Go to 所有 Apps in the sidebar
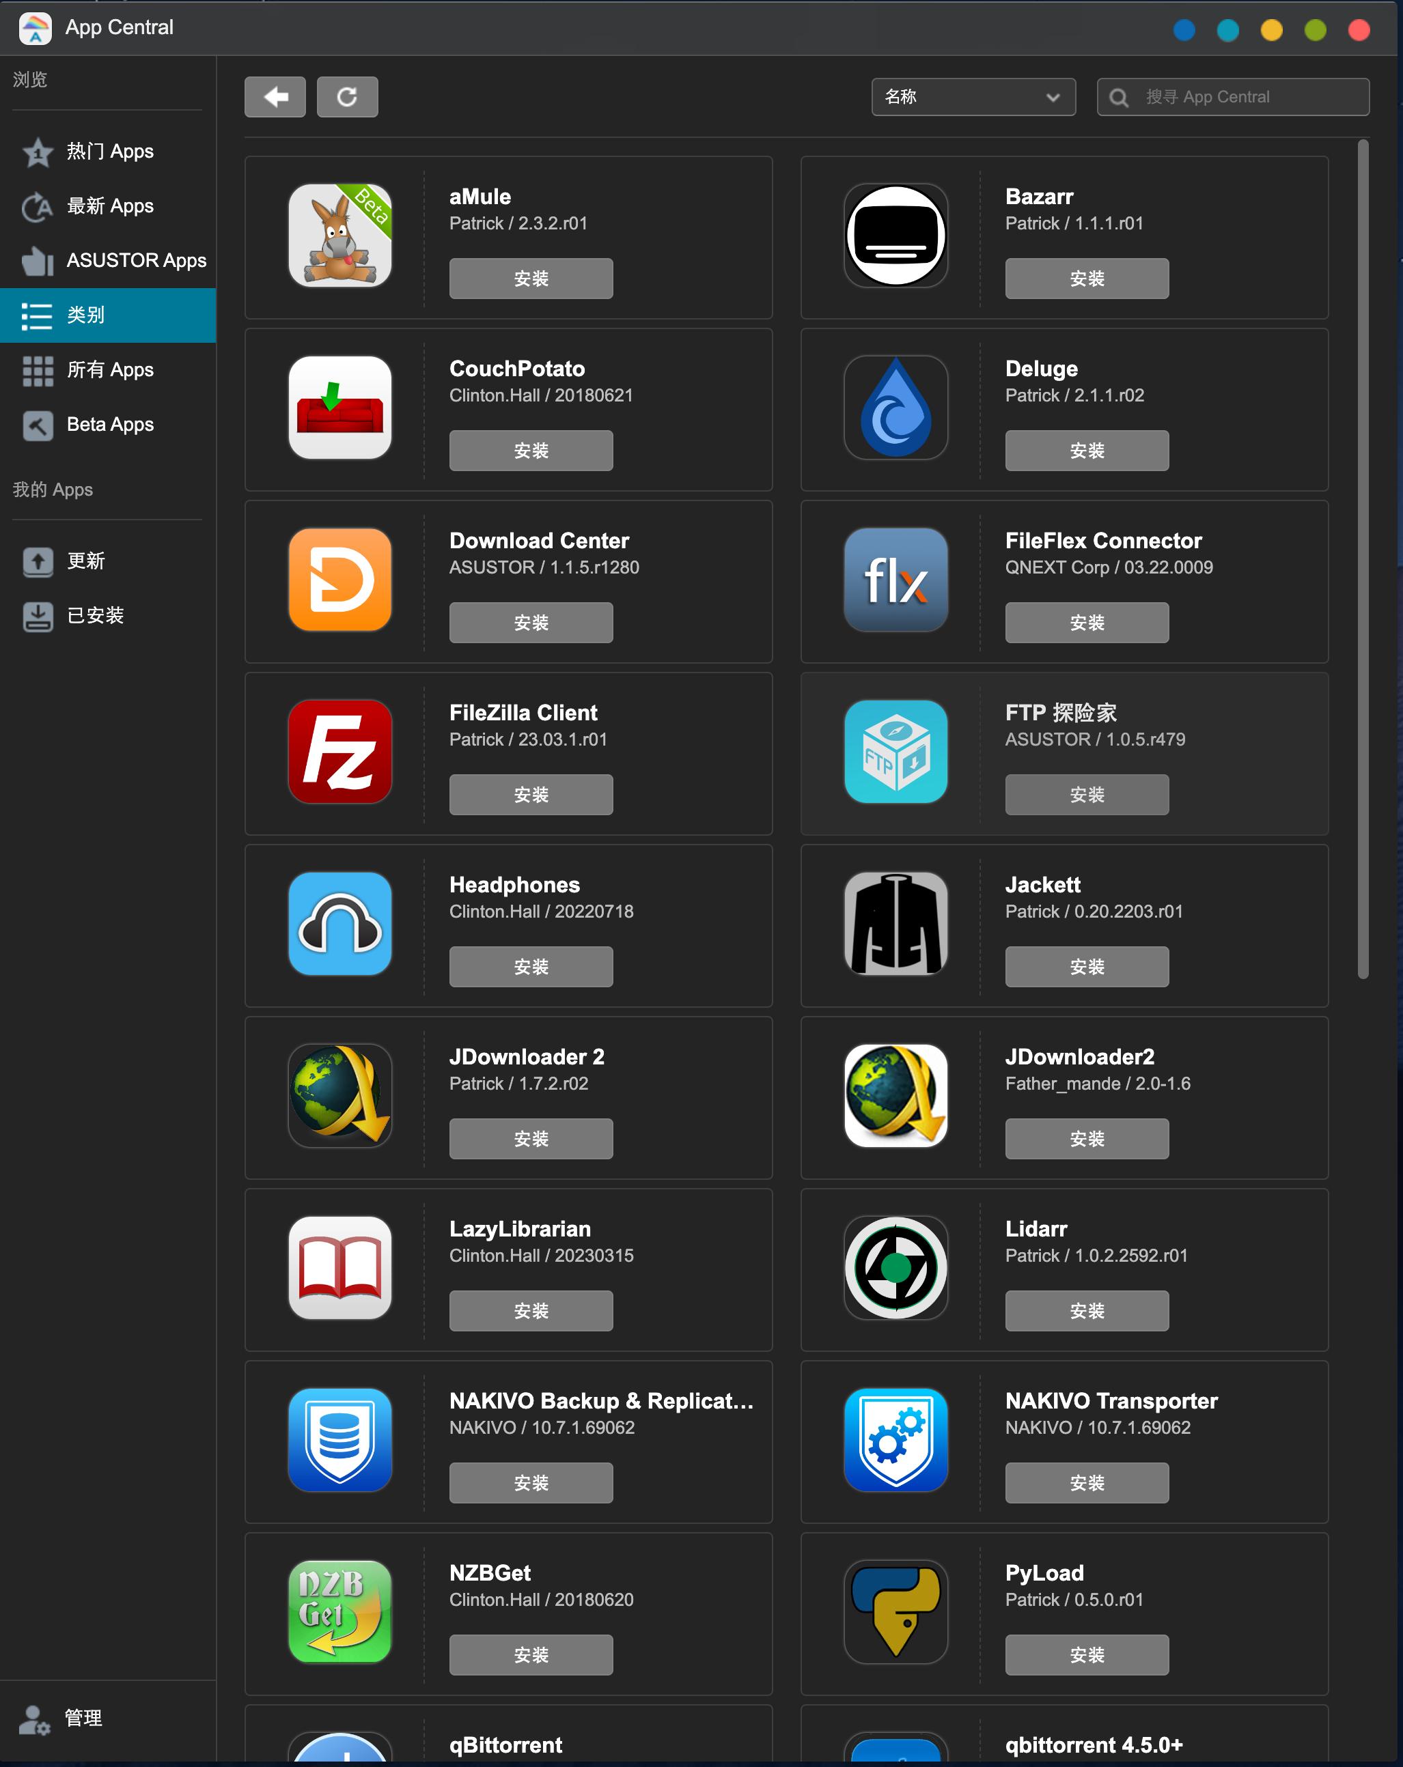 point(110,369)
